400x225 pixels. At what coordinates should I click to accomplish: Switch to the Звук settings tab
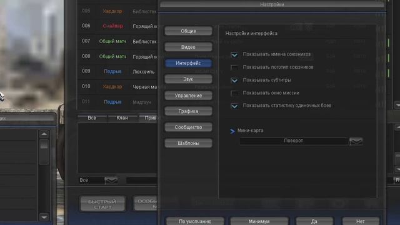(x=188, y=79)
